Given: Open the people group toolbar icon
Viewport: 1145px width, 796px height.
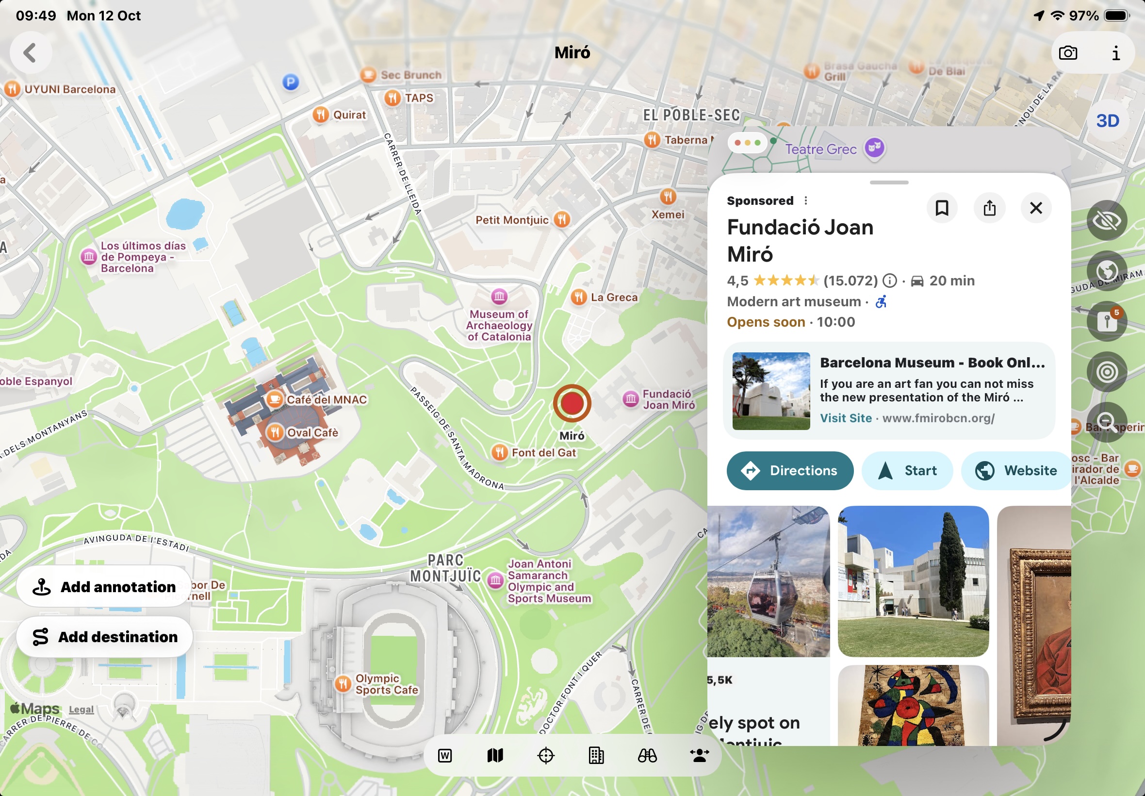Looking at the screenshot, I should pos(699,756).
